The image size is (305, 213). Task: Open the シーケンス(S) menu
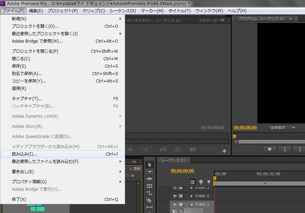[x=123, y=11]
